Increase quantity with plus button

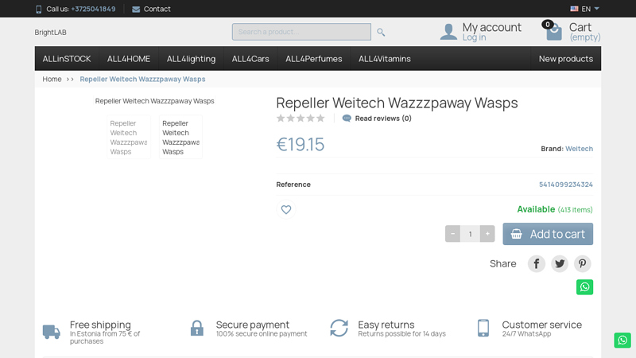487,234
